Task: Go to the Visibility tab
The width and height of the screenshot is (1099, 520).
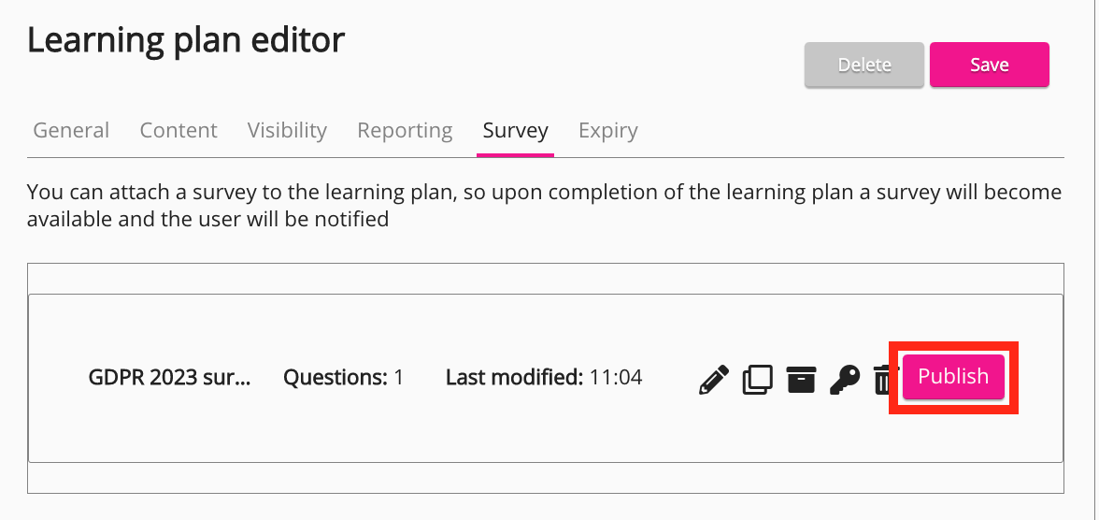Action: (x=287, y=131)
